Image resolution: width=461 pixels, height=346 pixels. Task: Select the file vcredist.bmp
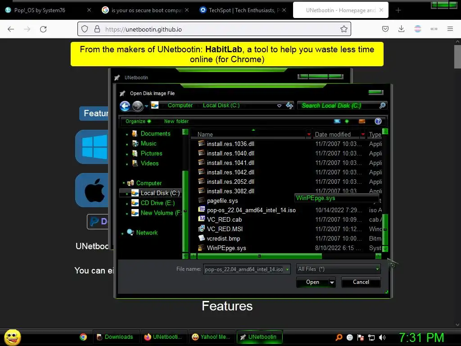click(223, 239)
